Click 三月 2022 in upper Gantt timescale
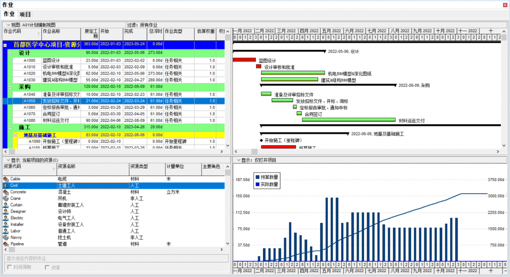 [x=286, y=31]
